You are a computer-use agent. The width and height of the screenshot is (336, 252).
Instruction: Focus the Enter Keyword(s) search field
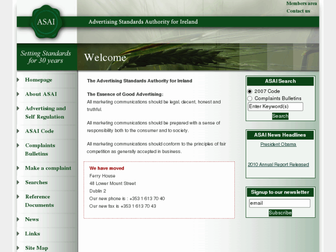tap(275, 107)
